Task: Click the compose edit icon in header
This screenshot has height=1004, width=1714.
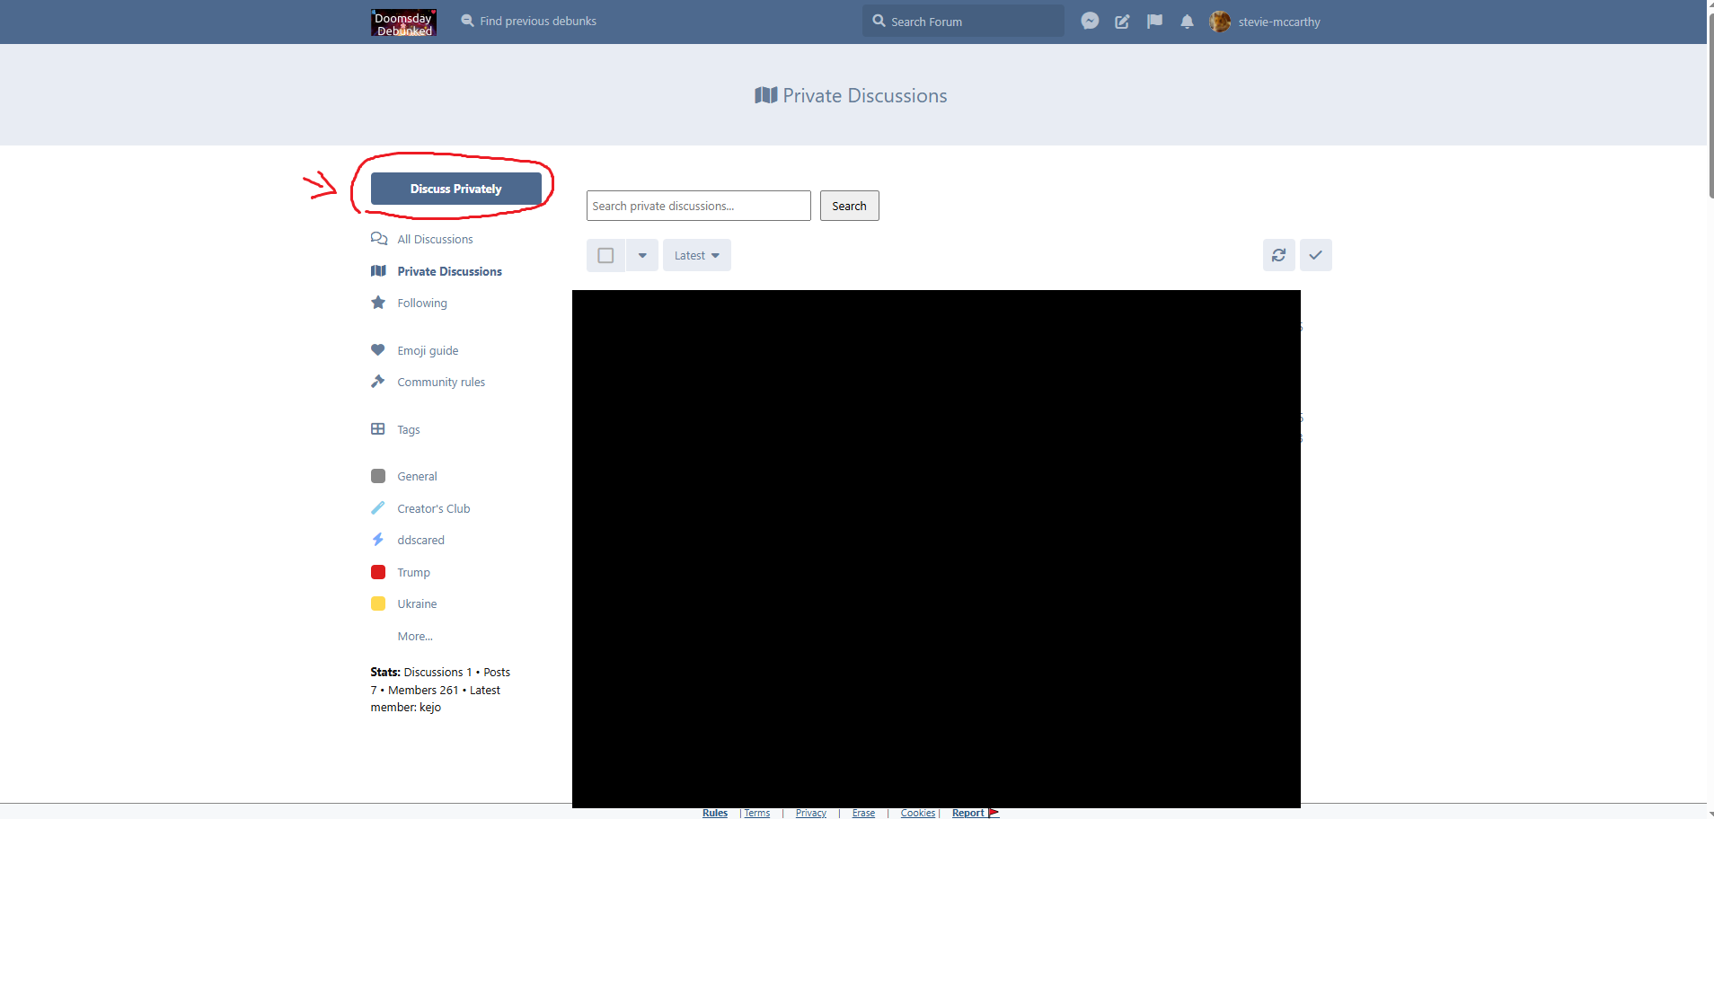Action: [x=1122, y=22]
